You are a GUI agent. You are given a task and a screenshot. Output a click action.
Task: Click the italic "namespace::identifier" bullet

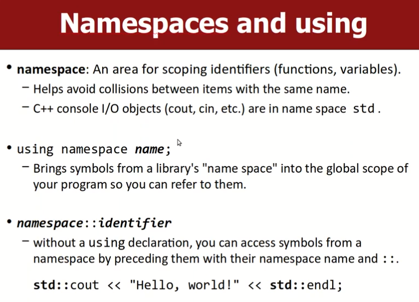click(x=94, y=223)
